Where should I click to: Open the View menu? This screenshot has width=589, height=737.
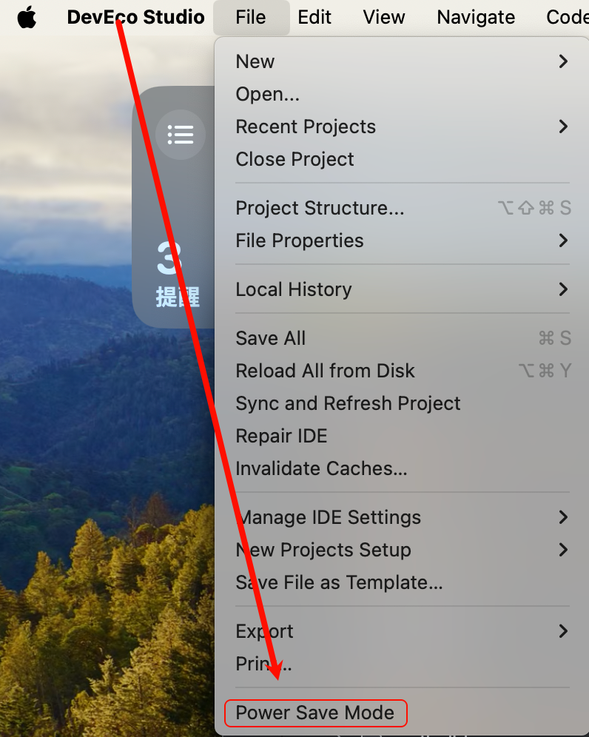tap(384, 17)
